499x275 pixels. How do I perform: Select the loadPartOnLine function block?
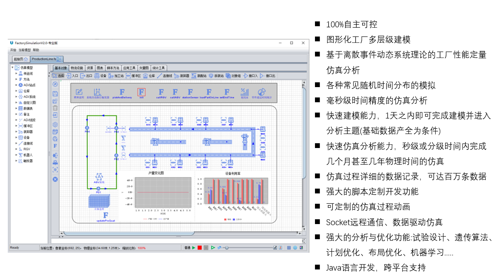pos(209,93)
